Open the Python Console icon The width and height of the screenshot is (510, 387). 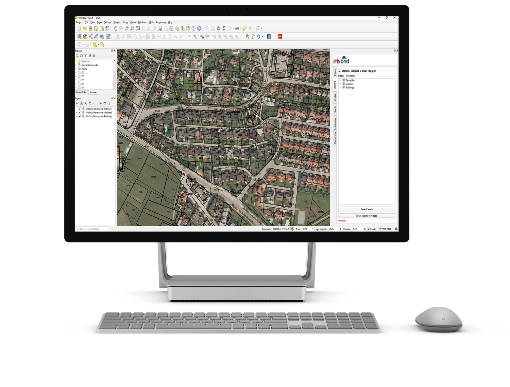247,37
